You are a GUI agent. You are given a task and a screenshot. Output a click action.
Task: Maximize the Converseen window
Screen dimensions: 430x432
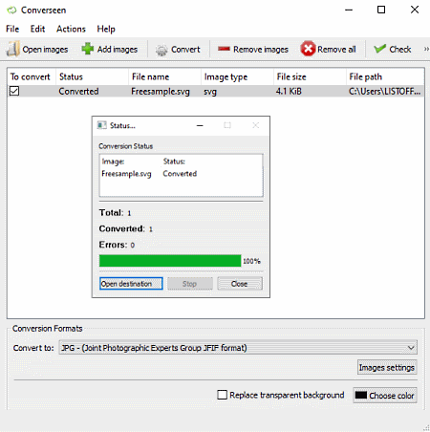click(x=381, y=10)
